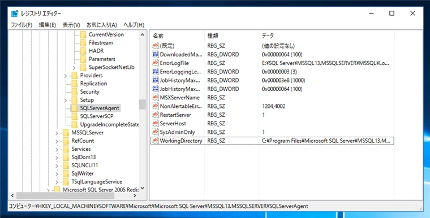Viewport: 430px width, 218px height.
Task: Click the data cell 1204,4002
Action: (274, 106)
